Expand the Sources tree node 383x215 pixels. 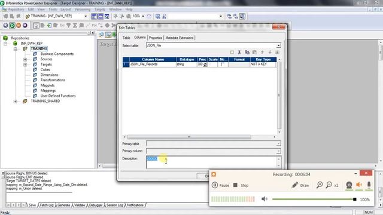tap(25, 59)
